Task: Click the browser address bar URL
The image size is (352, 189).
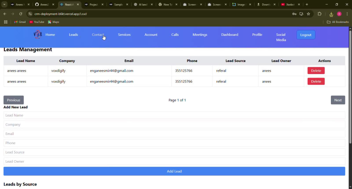Action: 61,14
